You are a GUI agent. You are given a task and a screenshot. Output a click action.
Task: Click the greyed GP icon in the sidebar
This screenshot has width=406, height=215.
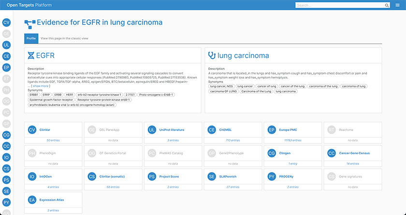(x=6, y=124)
